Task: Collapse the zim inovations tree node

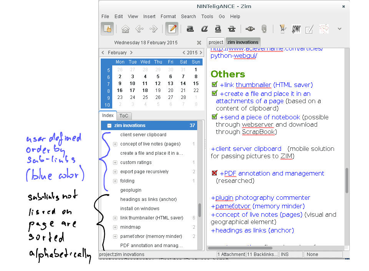Action: [109, 125]
